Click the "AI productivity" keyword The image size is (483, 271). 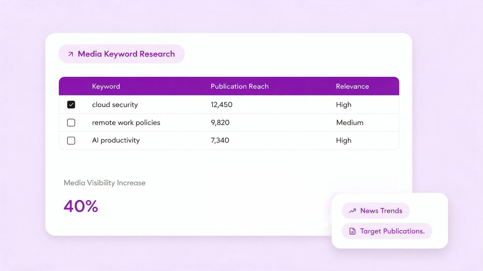pos(116,141)
